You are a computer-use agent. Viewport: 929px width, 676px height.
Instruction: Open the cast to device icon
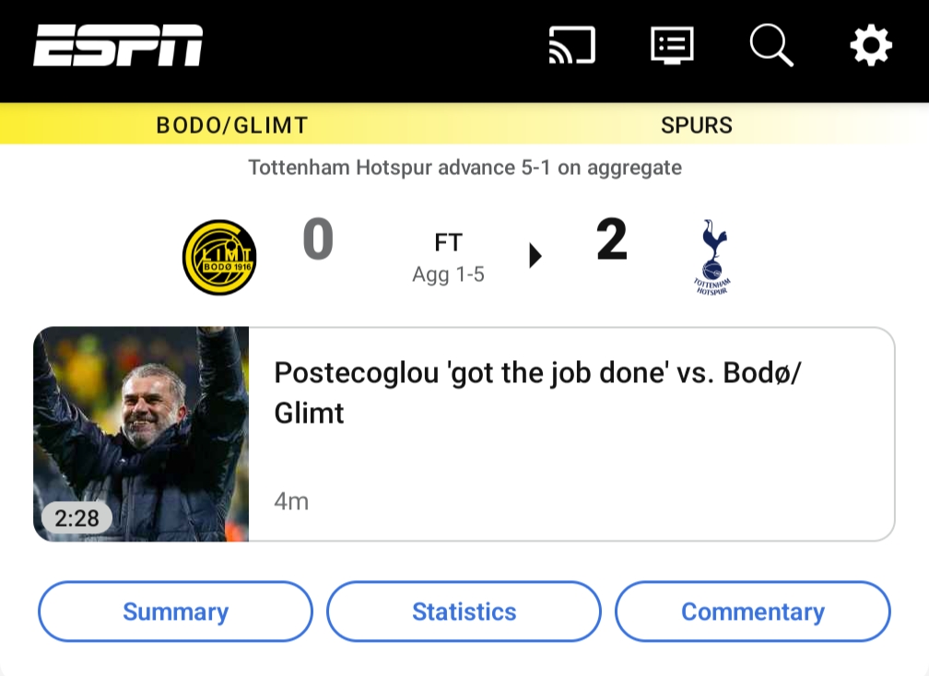tap(571, 45)
